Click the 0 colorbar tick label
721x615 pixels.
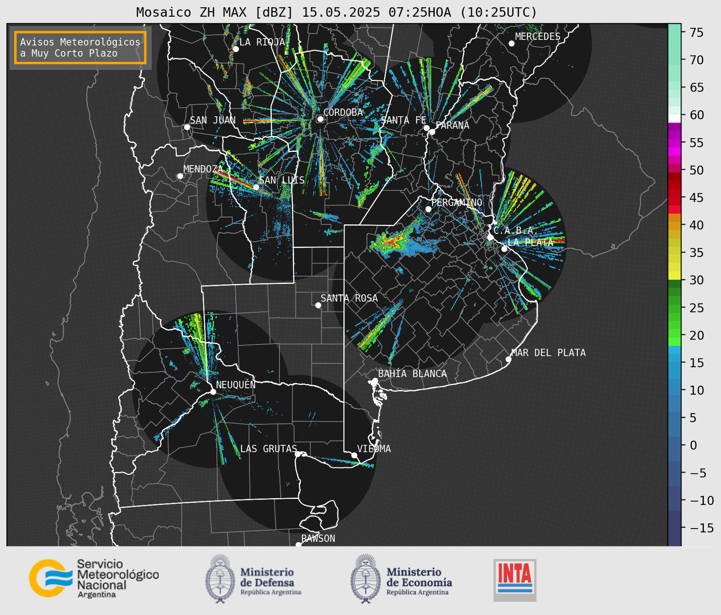click(693, 445)
